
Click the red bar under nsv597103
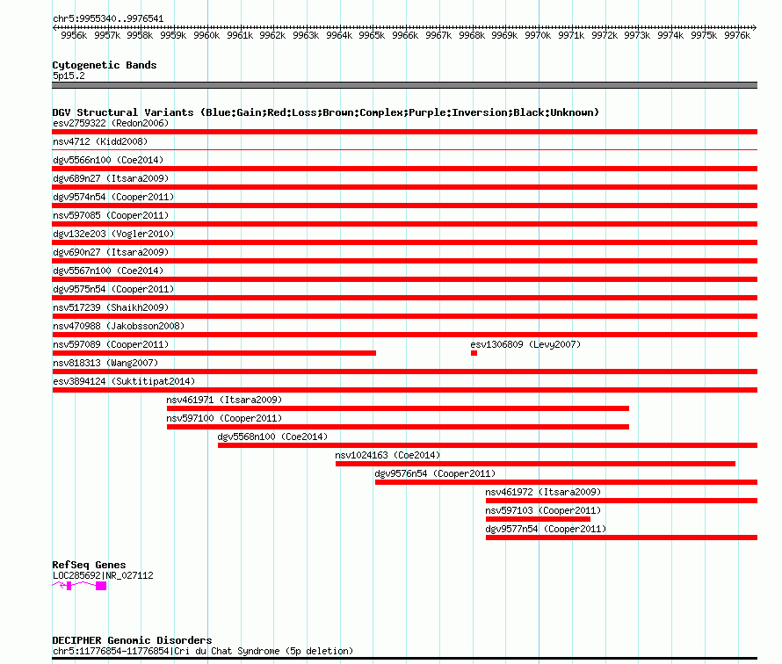coord(538,519)
